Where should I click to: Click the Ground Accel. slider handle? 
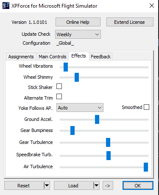[97, 119]
